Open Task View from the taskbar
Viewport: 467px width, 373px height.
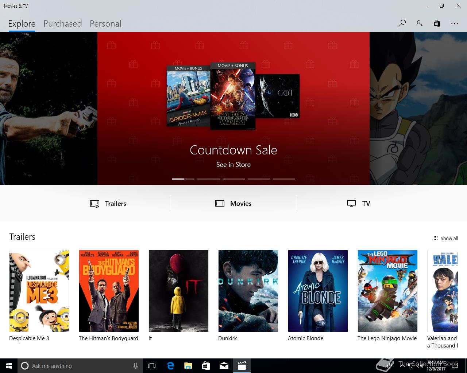tap(152, 366)
